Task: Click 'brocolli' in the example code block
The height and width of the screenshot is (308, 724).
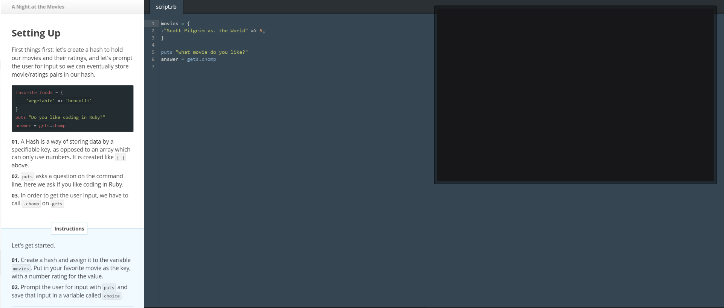Action: tap(79, 101)
